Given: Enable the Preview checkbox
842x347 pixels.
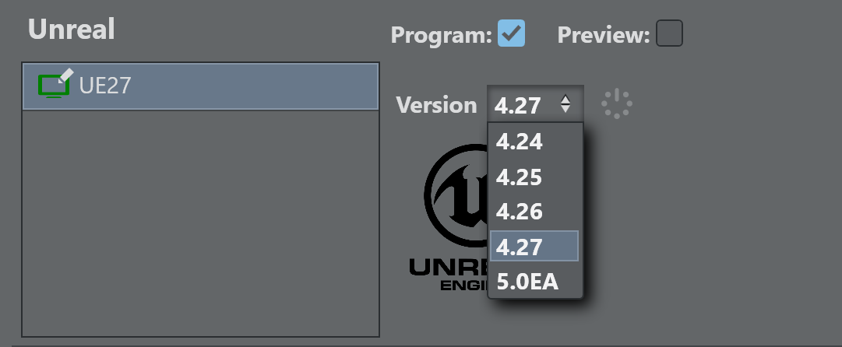Looking at the screenshot, I should pos(669,33).
